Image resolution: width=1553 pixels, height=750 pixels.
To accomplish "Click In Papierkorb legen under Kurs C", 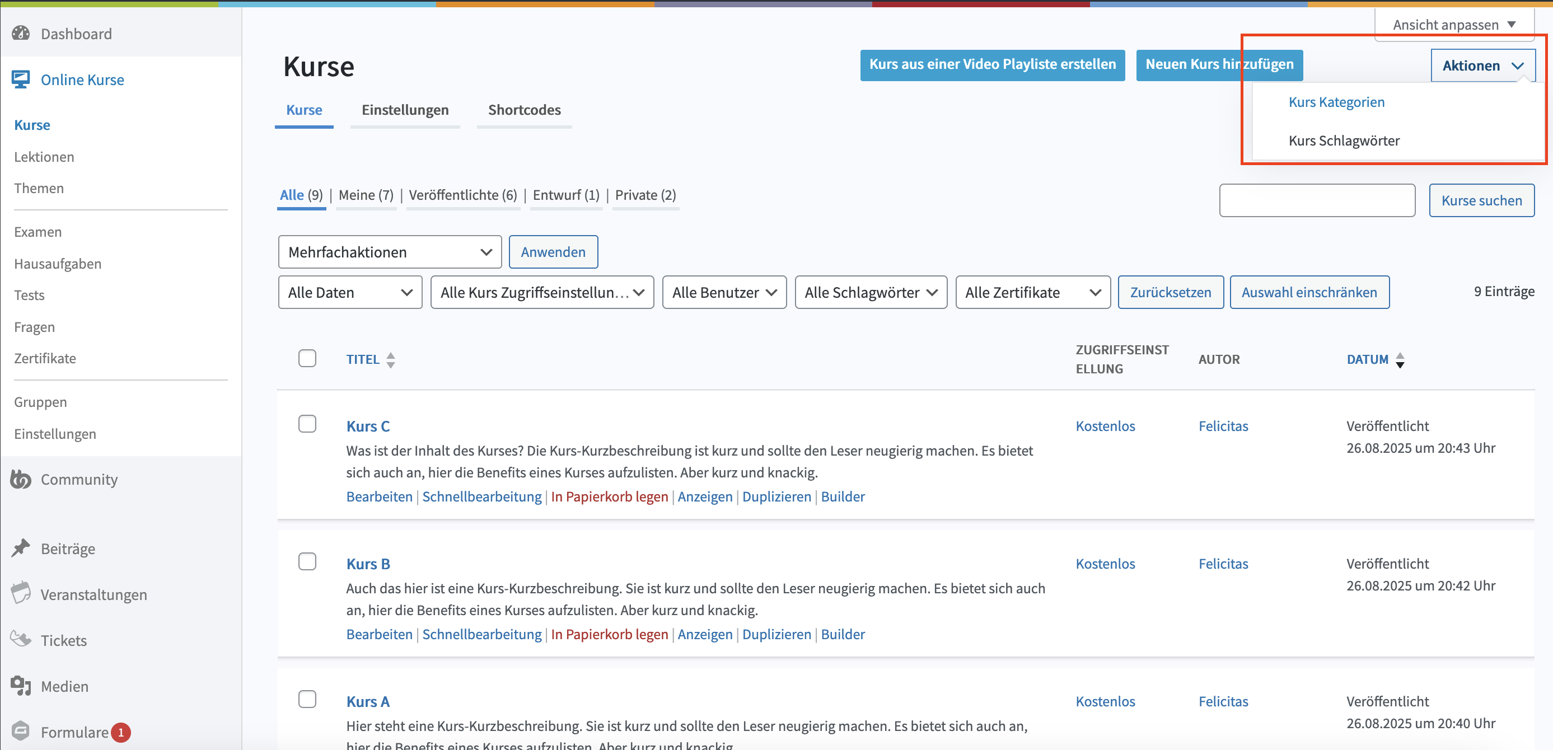I will (610, 496).
